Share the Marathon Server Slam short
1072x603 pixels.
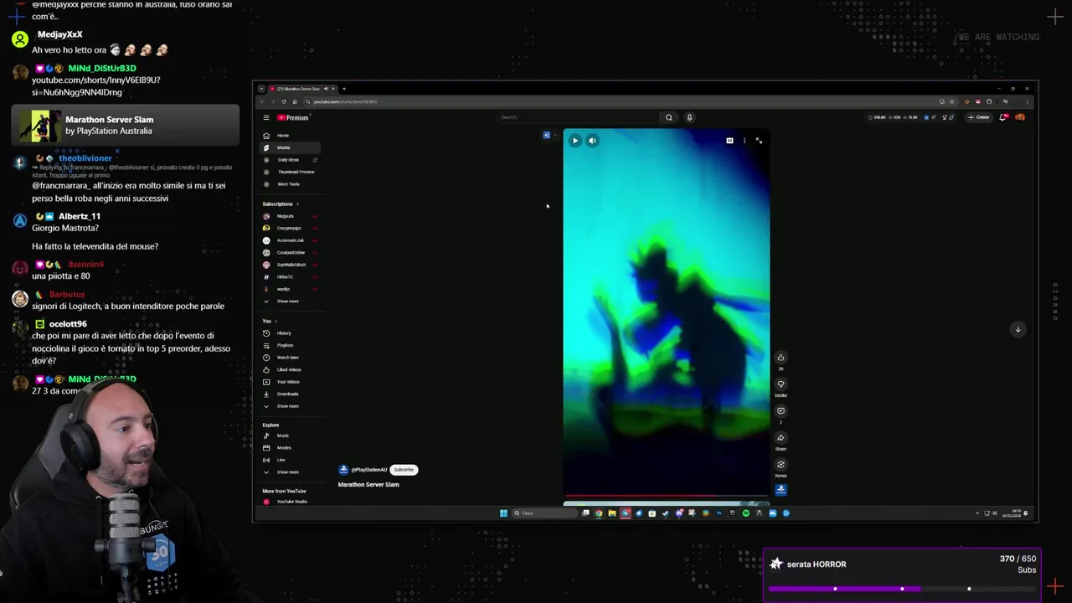(x=781, y=438)
